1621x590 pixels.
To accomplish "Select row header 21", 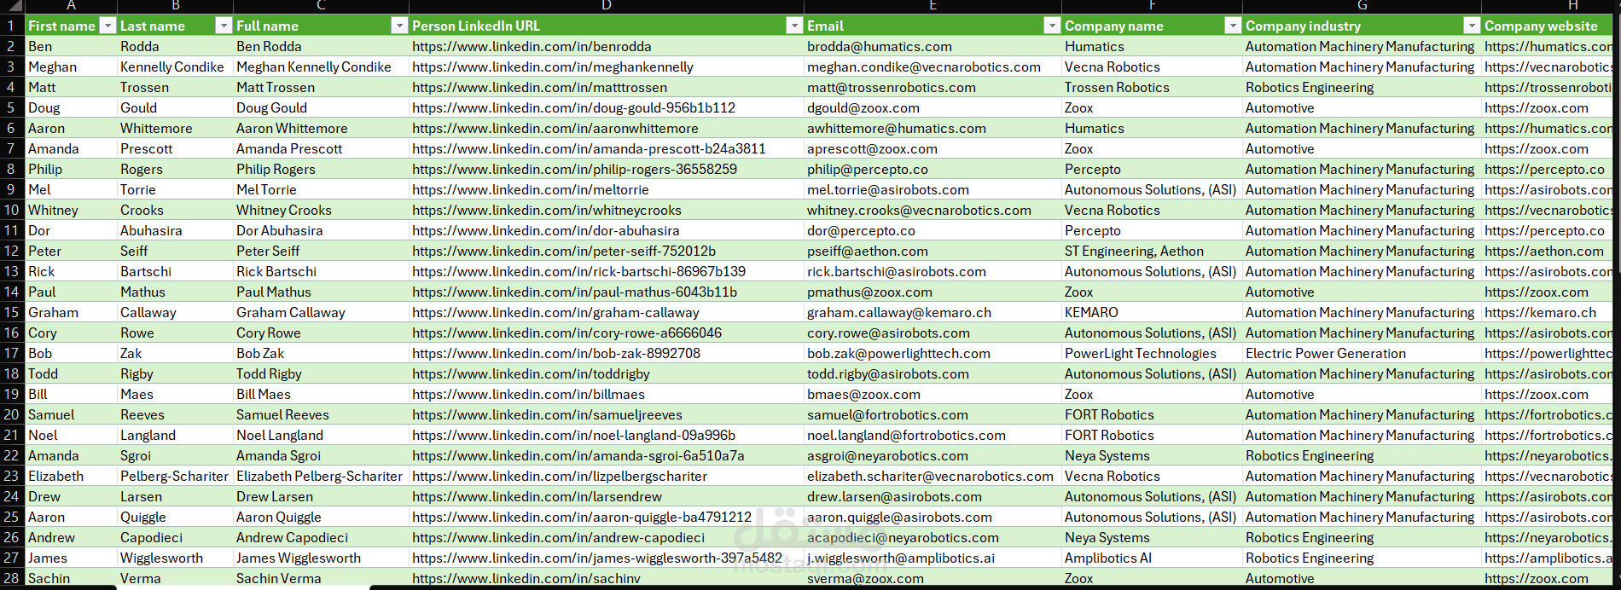I will point(12,435).
